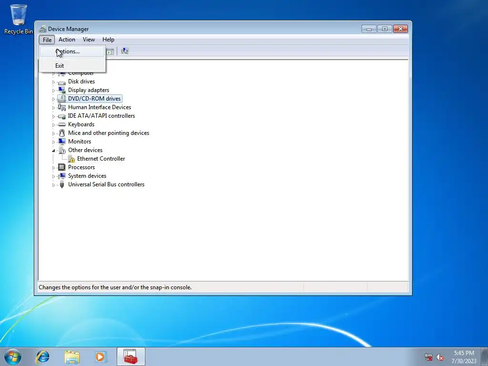Image resolution: width=488 pixels, height=366 pixels.
Task: Click the Display adapters category icon
Action: tap(62, 90)
